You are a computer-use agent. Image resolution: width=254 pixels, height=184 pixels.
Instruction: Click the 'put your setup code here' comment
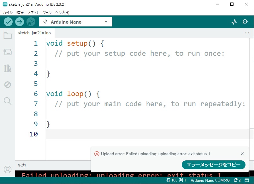(139, 54)
